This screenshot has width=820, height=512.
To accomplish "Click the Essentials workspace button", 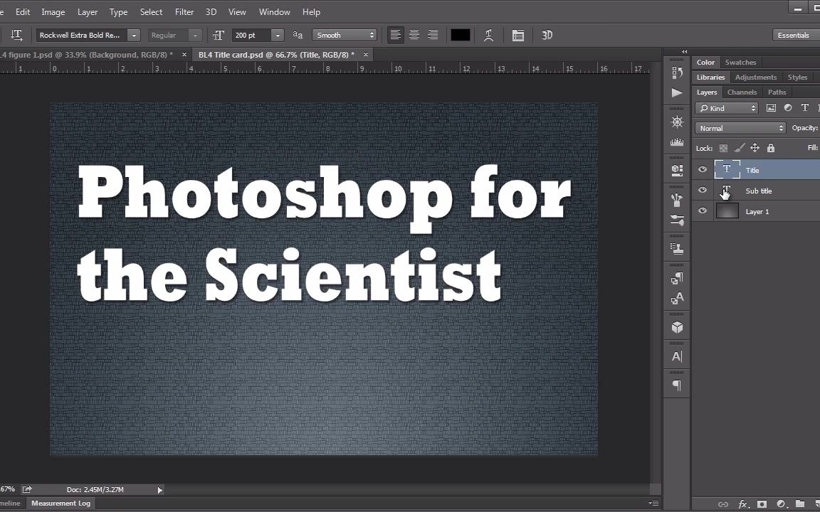I will tap(793, 35).
